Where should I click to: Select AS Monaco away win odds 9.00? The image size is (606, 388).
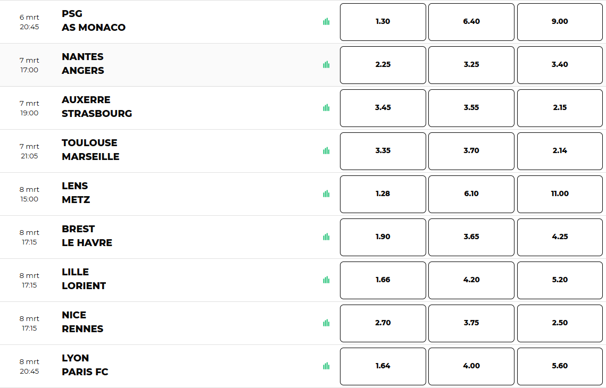click(x=560, y=22)
